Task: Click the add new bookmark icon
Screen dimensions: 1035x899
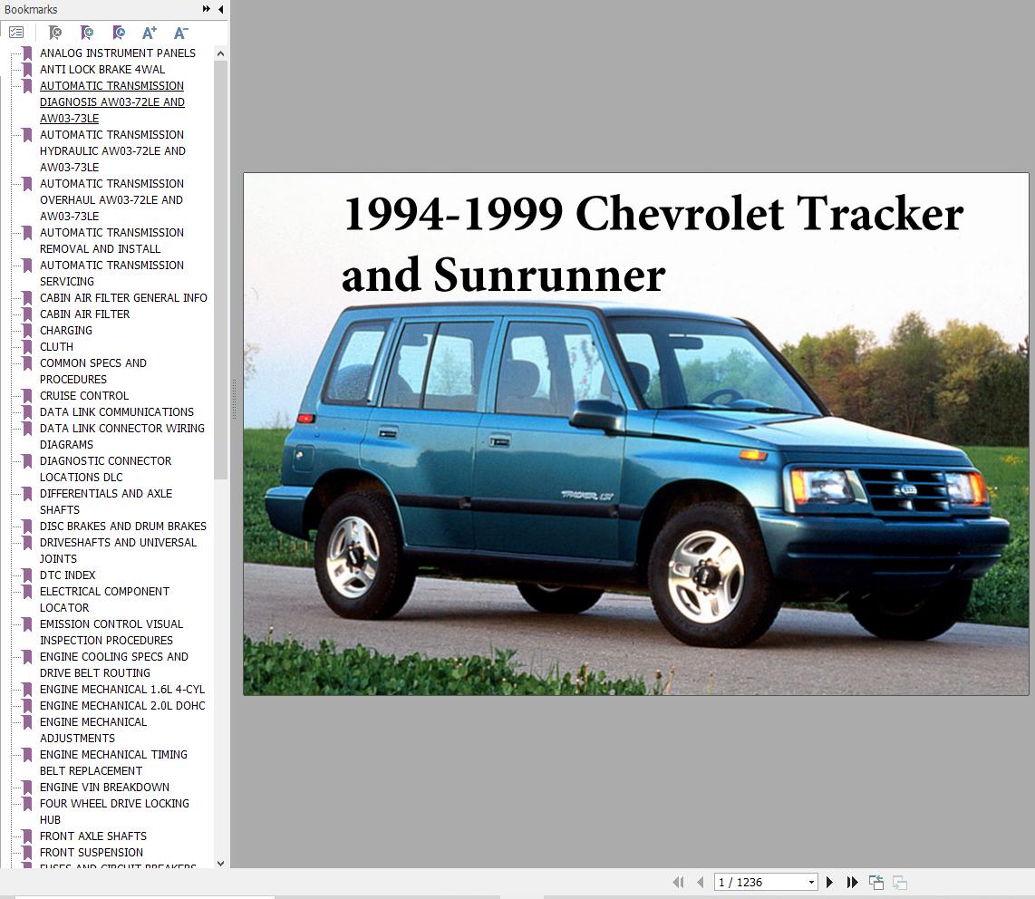Action: point(86,32)
